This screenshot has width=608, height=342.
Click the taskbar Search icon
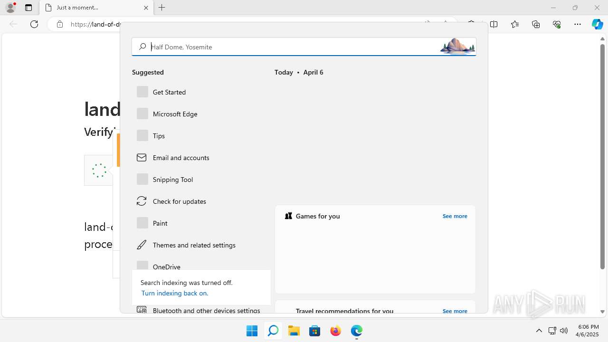[x=273, y=331]
